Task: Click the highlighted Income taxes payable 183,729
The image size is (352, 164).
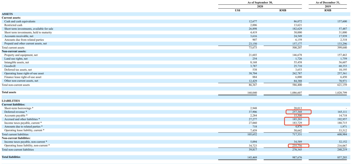Action: point(296,123)
